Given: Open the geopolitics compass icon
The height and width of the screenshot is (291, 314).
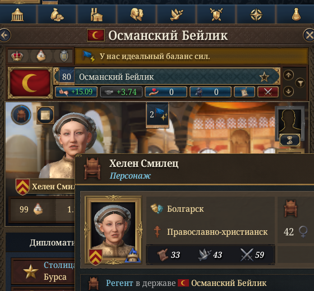Looking at the screenshot, I should (x=256, y=15).
